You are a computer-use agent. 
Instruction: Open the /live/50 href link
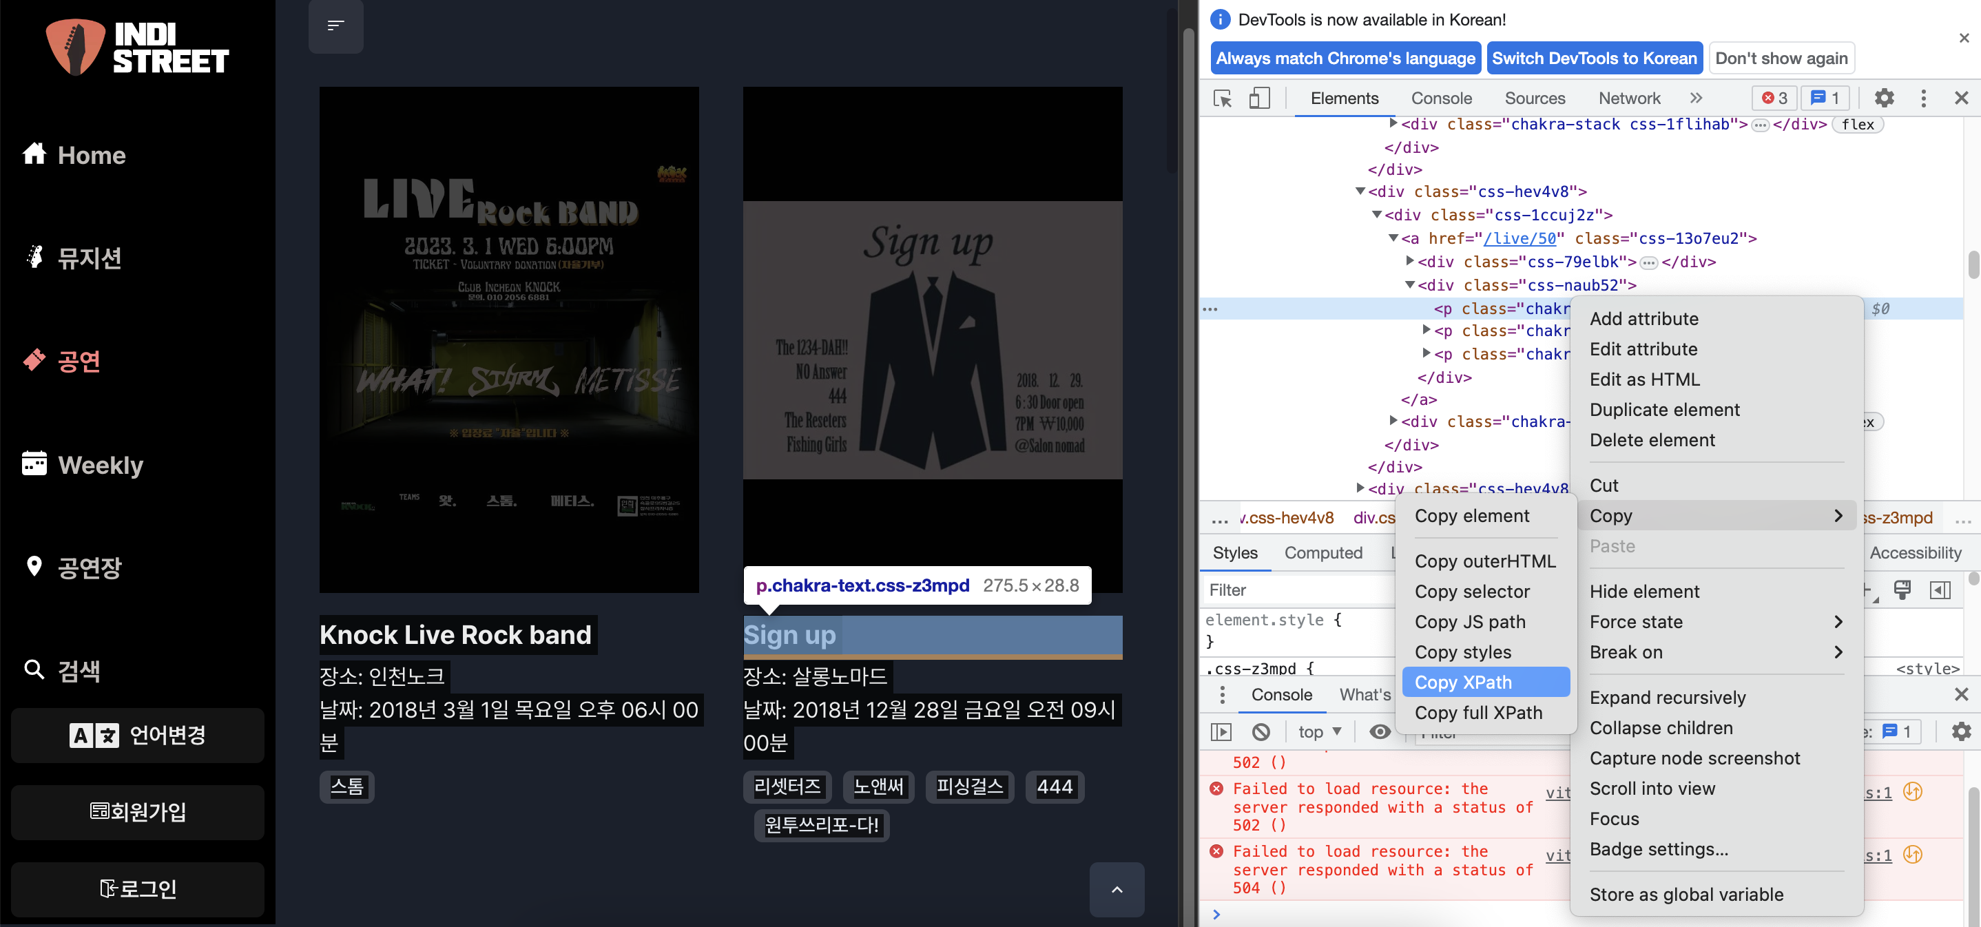[x=1519, y=238]
